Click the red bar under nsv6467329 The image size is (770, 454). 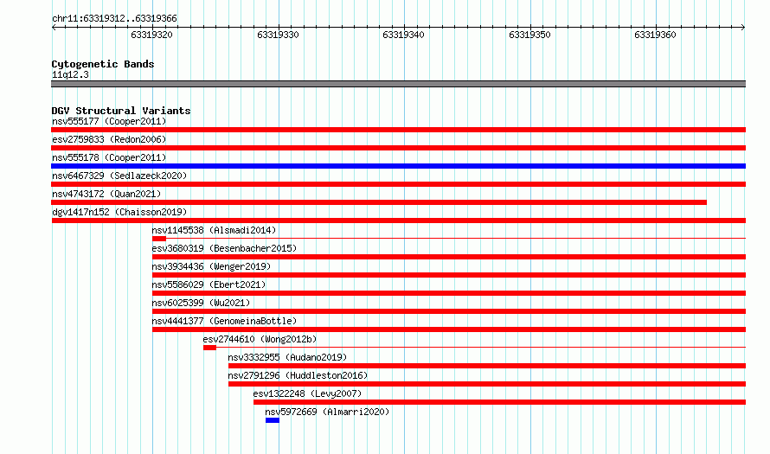398,184
